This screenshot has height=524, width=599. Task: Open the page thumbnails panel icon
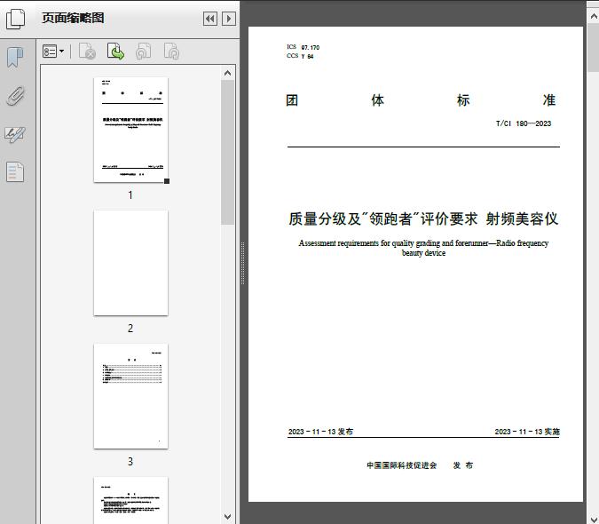16,19
